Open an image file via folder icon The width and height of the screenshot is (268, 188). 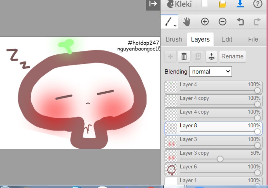pos(222,4)
